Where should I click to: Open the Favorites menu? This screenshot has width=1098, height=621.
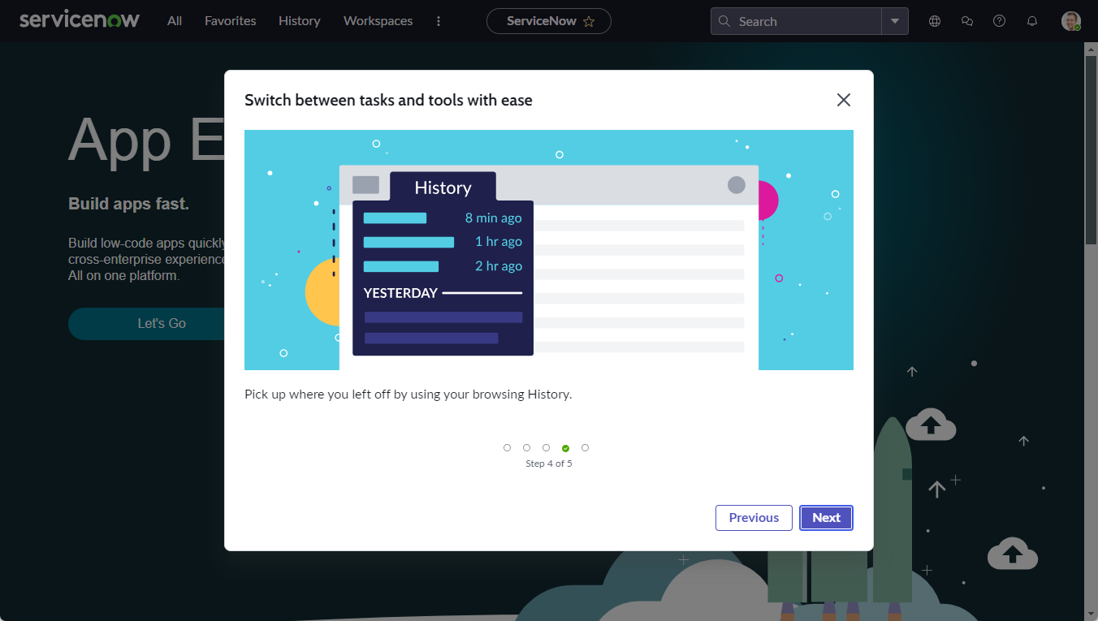point(230,21)
